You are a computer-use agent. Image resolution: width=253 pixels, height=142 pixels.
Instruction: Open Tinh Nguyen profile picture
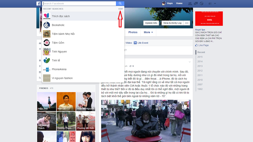(47, 51)
